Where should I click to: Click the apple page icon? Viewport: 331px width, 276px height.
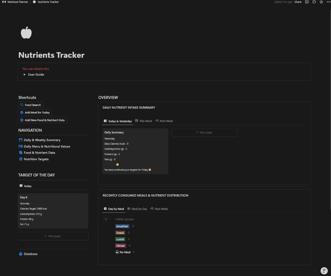coord(26,33)
